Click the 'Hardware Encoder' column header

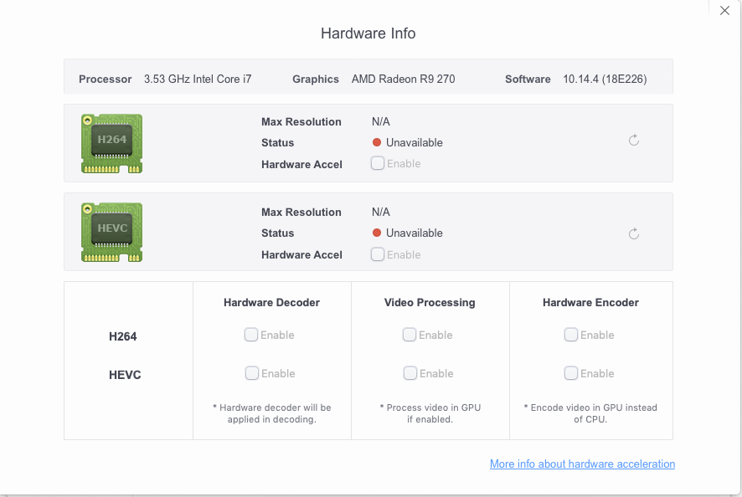[x=590, y=302]
